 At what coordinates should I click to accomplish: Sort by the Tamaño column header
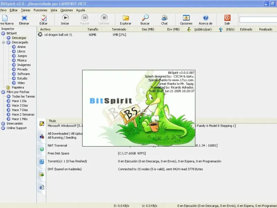coord(92,29)
